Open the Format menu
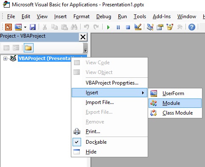This screenshot has width=205, height=167. [81, 16]
